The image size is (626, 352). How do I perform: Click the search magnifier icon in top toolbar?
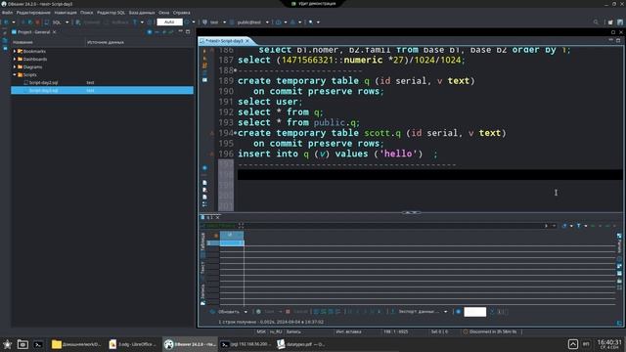tap(596, 22)
